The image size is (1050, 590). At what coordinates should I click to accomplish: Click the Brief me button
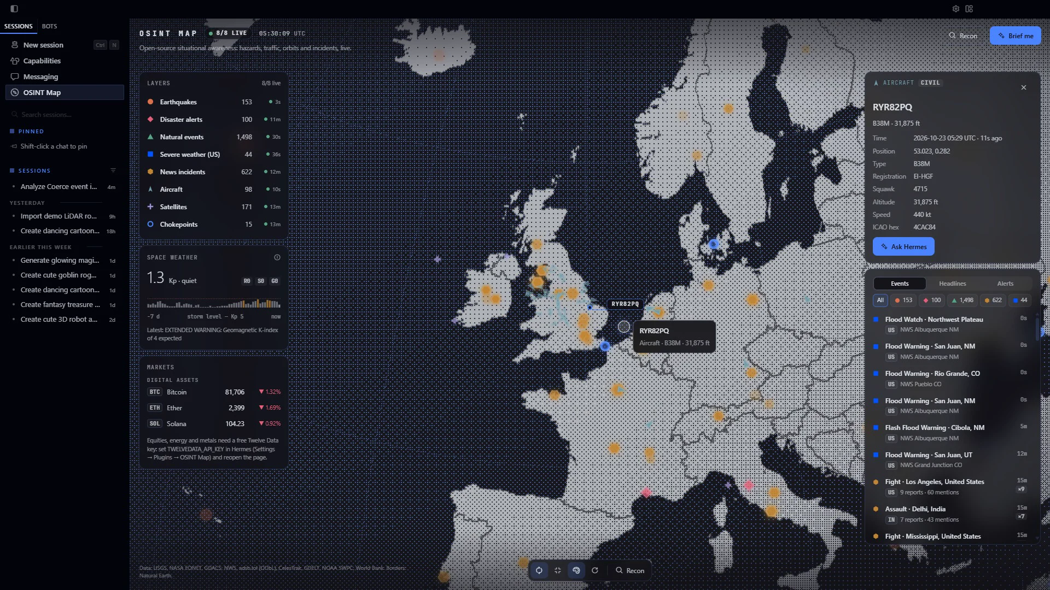(x=1015, y=36)
